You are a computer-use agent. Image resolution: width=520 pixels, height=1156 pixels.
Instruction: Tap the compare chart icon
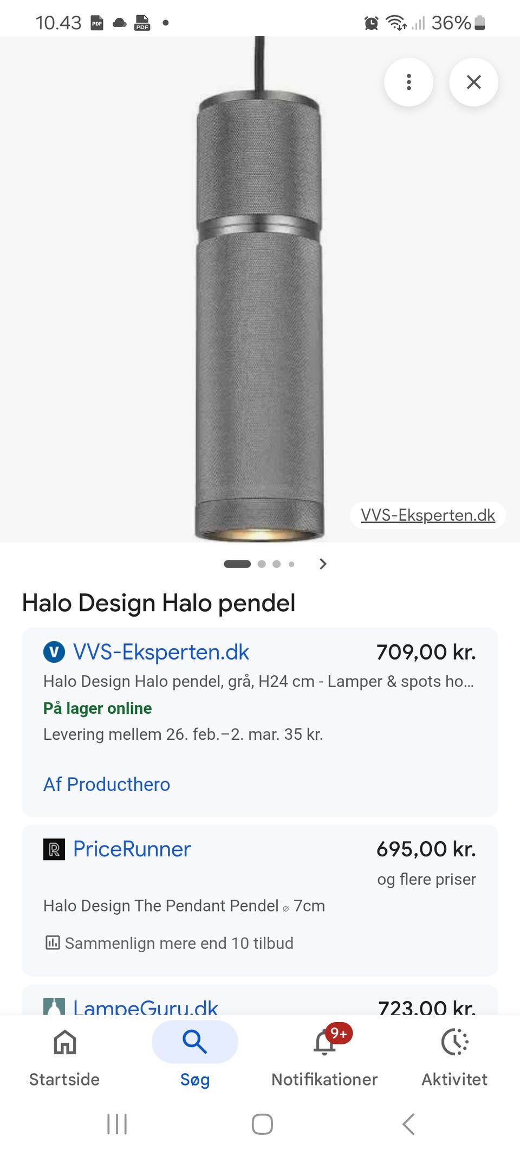point(53,942)
